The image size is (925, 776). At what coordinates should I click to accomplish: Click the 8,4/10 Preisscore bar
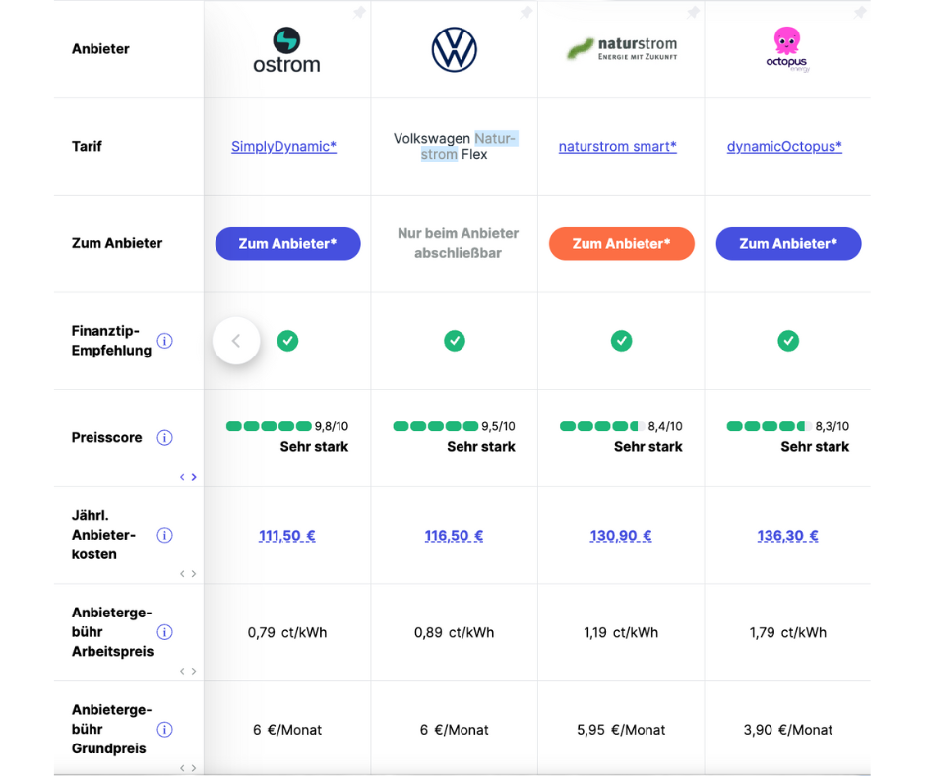tap(603, 426)
